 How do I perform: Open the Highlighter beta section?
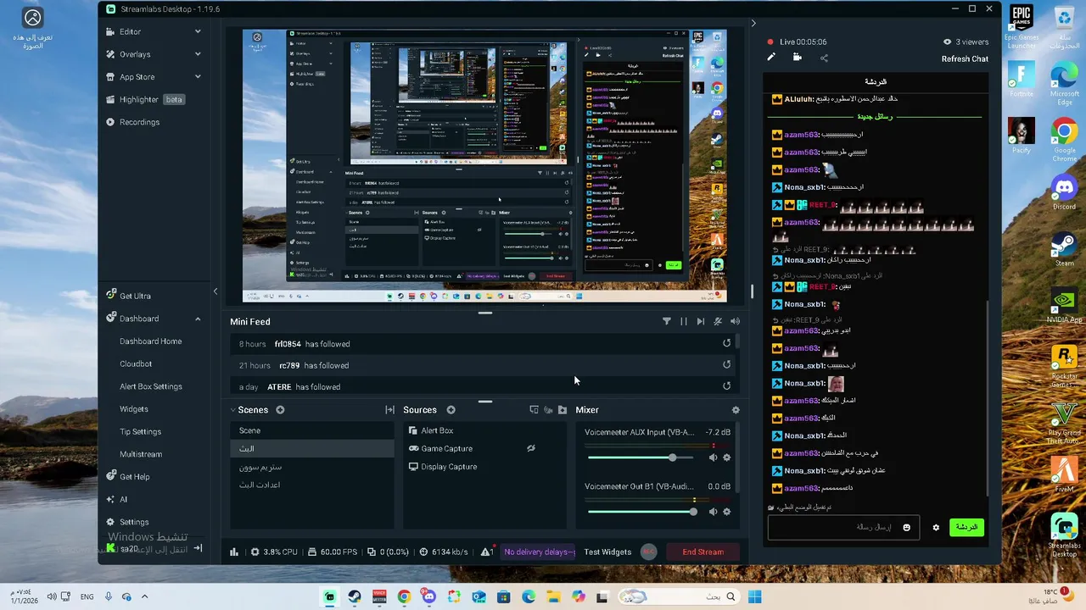click(145, 99)
